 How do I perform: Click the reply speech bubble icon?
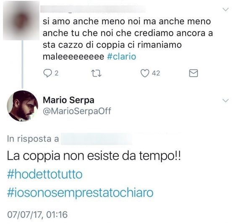point(47,73)
